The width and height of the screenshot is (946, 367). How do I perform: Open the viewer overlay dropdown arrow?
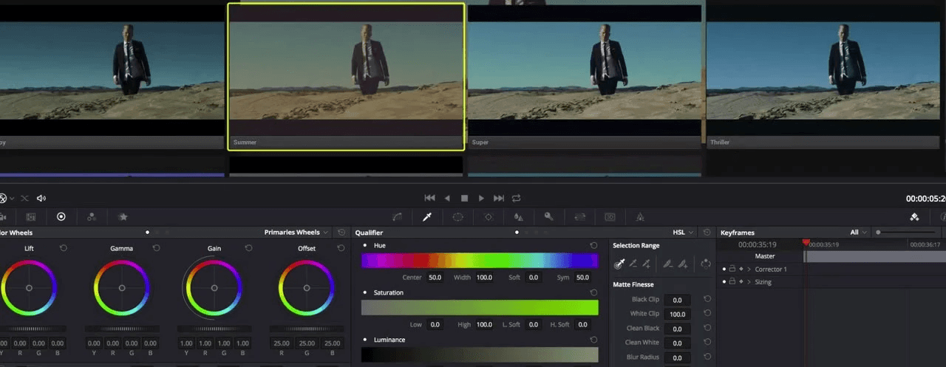coord(12,198)
